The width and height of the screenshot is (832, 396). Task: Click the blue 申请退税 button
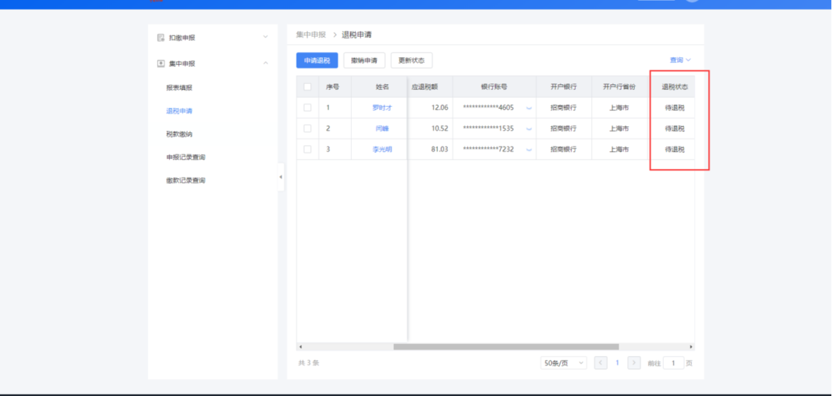317,60
